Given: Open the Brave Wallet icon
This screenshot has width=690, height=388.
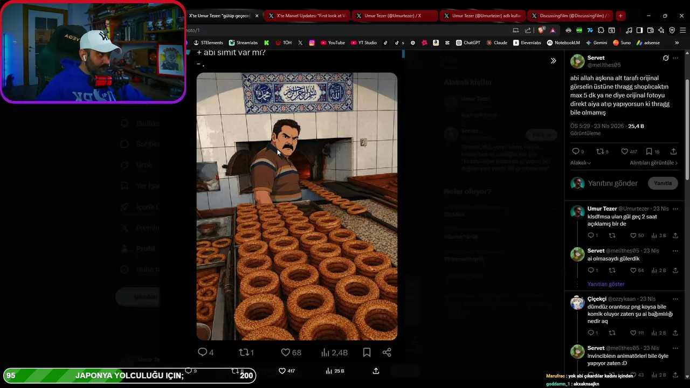Looking at the screenshot, I should [x=650, y=30].
